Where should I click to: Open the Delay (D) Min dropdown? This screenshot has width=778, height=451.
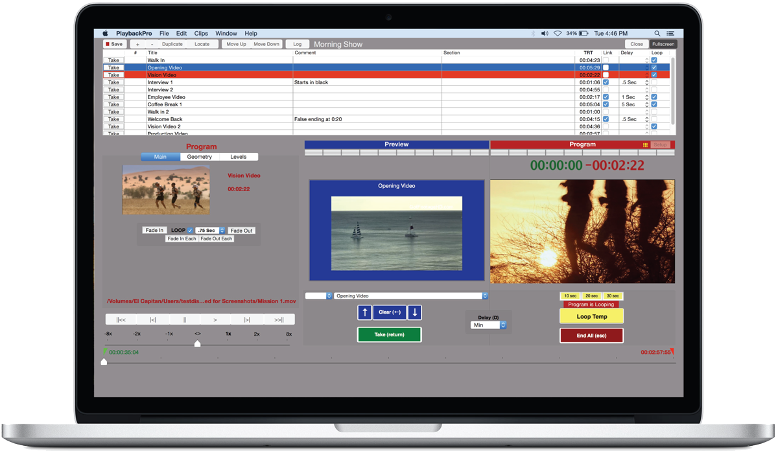click(489, 325)
